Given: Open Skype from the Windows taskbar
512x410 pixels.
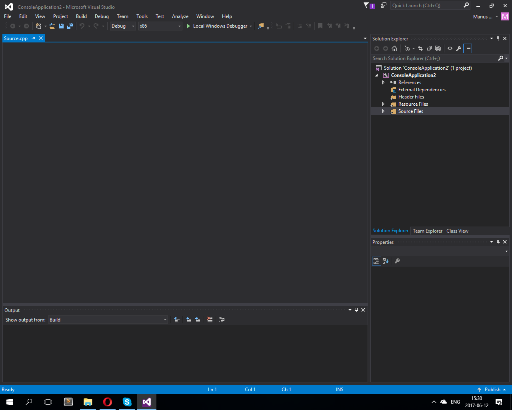Looking at the screenshot, I should pyautogui.click(x=127, y=402).
